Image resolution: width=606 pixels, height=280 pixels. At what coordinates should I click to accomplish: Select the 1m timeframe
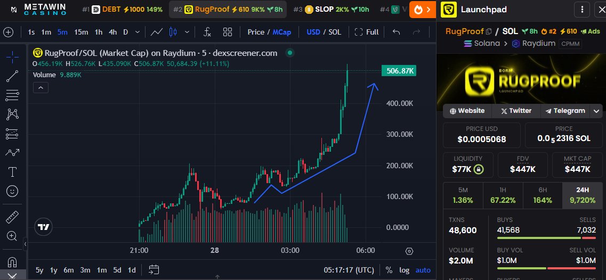tap(46, 32)
